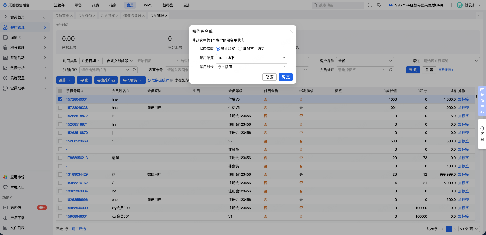Open 进销存 top menu

tap(59, 5)
